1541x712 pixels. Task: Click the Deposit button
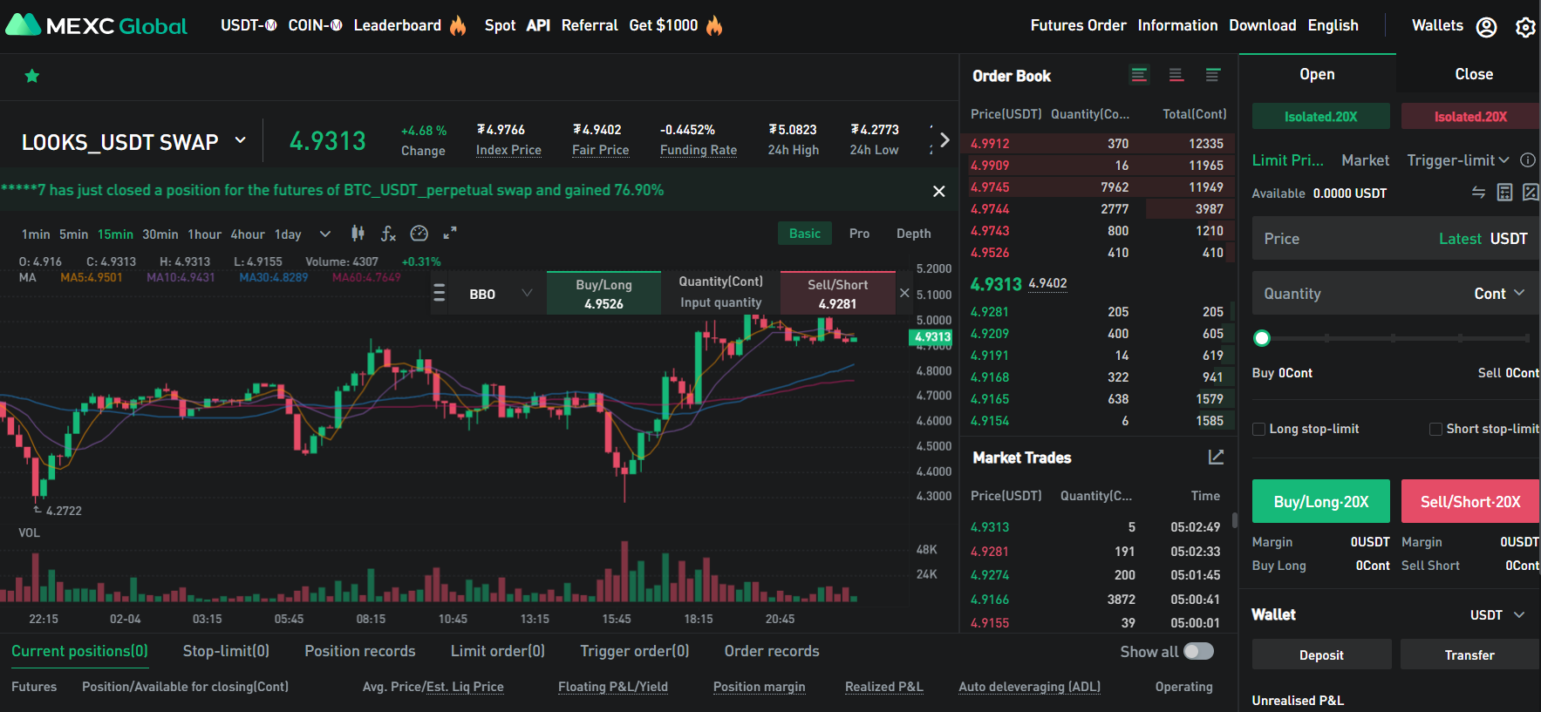(x=1321, y=654)
